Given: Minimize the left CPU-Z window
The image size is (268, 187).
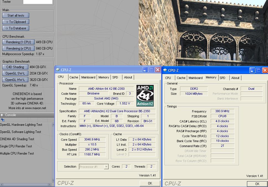Looking at the screenshot, I should (145, 70).
